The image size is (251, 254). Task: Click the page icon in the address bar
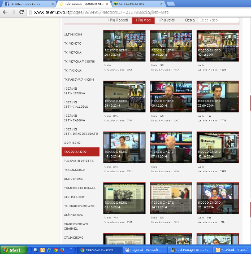point(31,12)
